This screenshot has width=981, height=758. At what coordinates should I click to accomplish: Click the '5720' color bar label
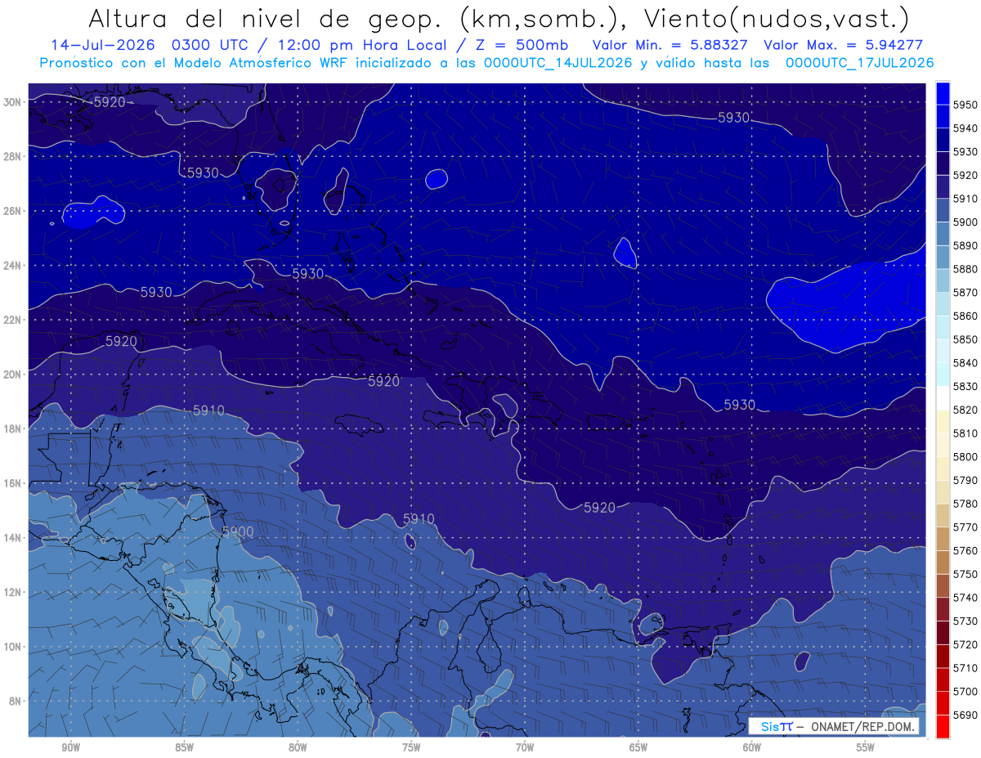965,644
